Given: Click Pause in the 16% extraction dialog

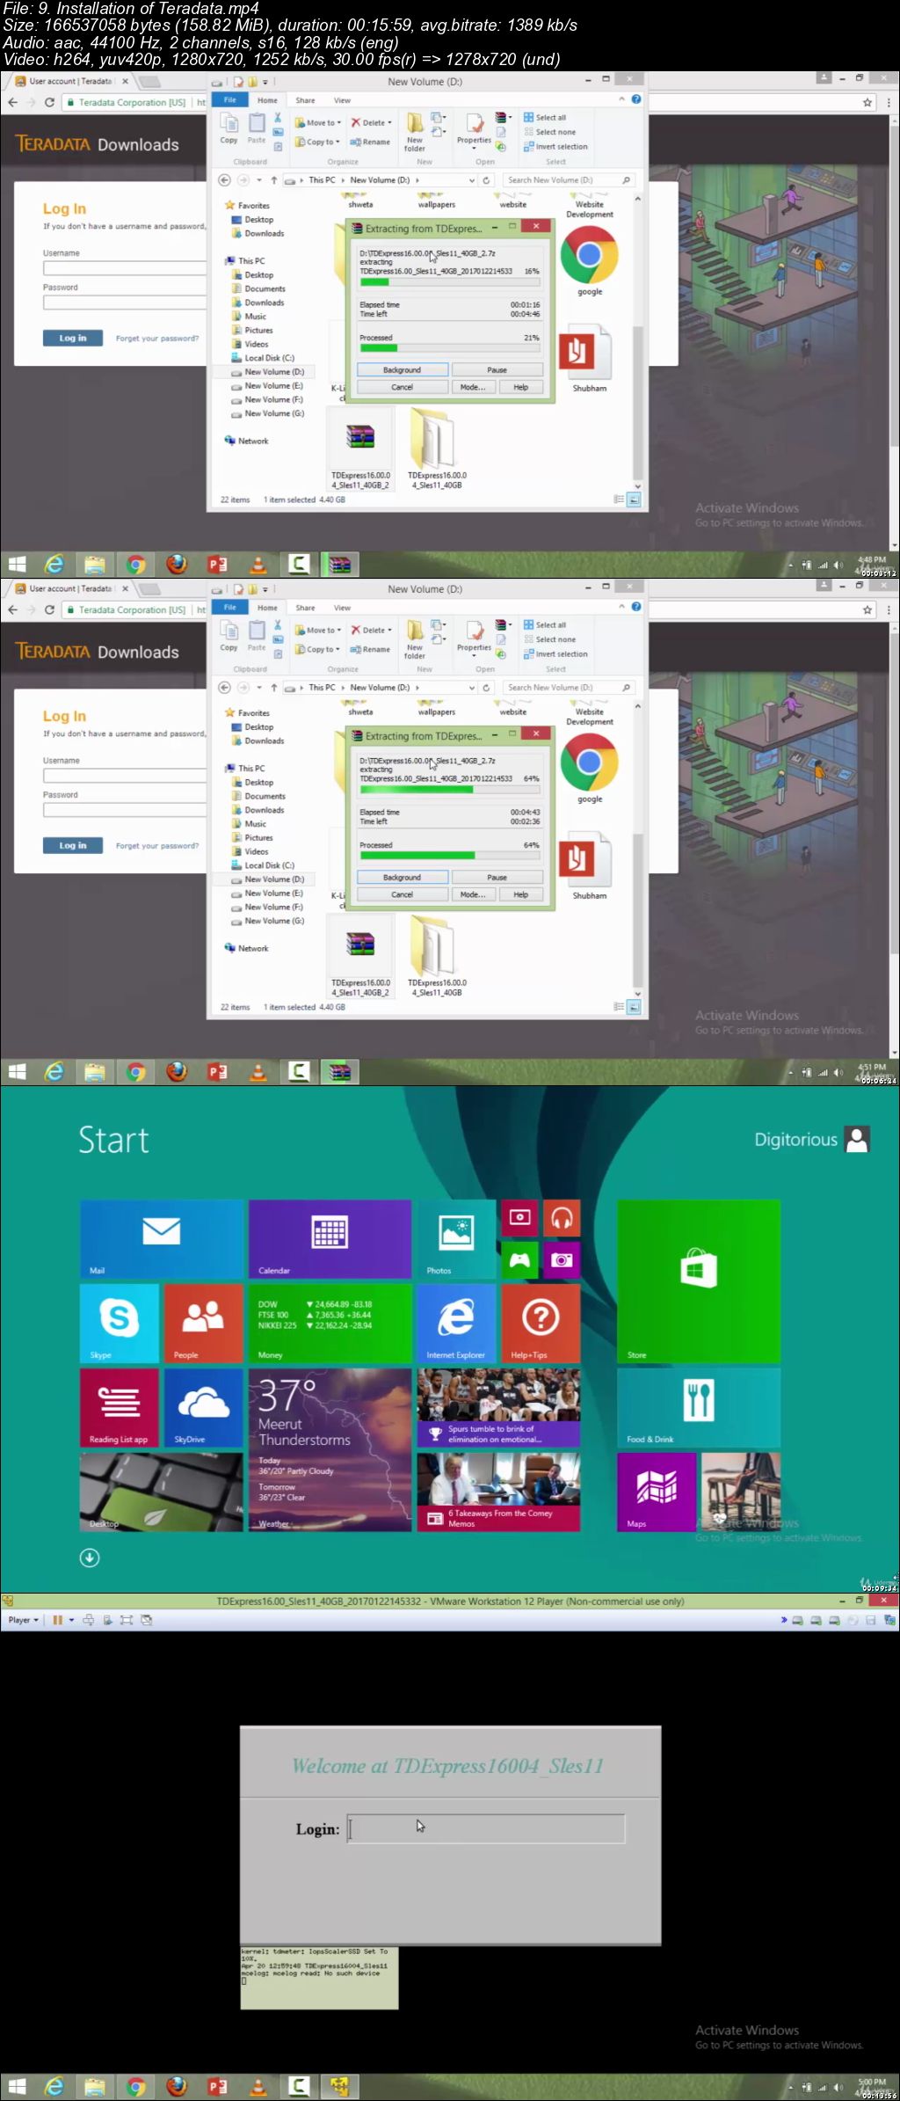Looking at the screenshot, I should tap(497, 370).
